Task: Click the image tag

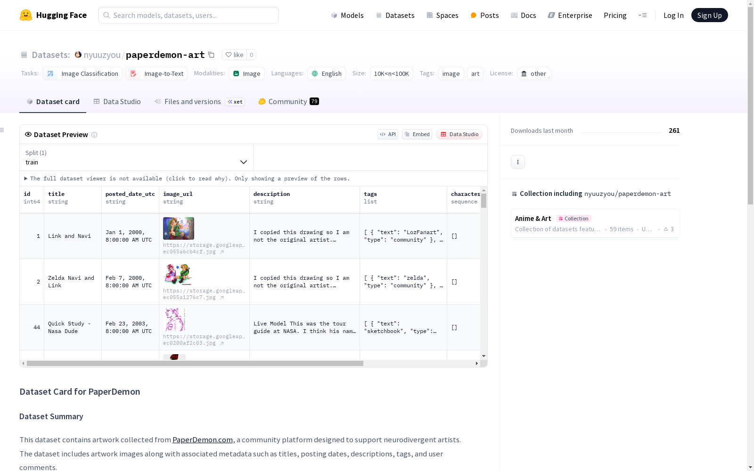Action: [451, 73]
